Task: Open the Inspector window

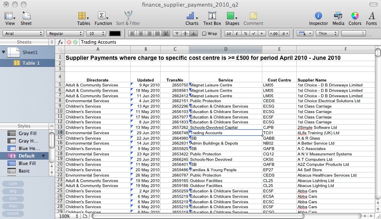Action: point(318,19)
